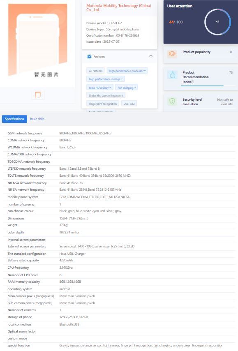Open the Specifications tab
Screen dimensions: 238x351
click(x=14, y=119)
